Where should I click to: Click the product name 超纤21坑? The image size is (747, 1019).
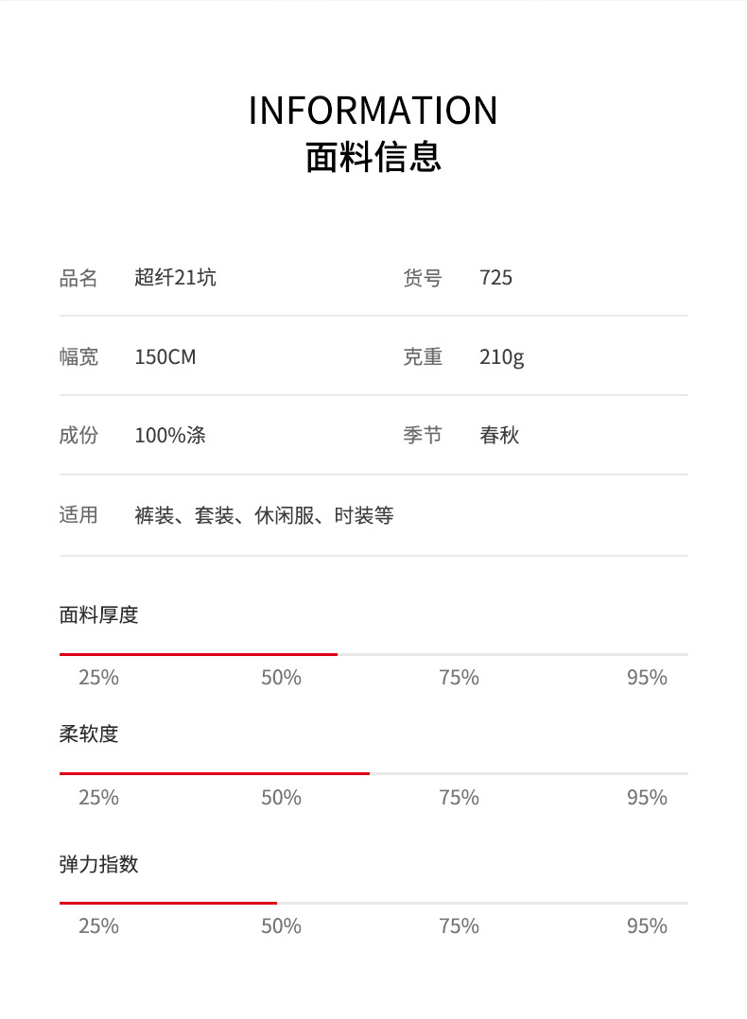pyautogui.click(x=175, y=278)
